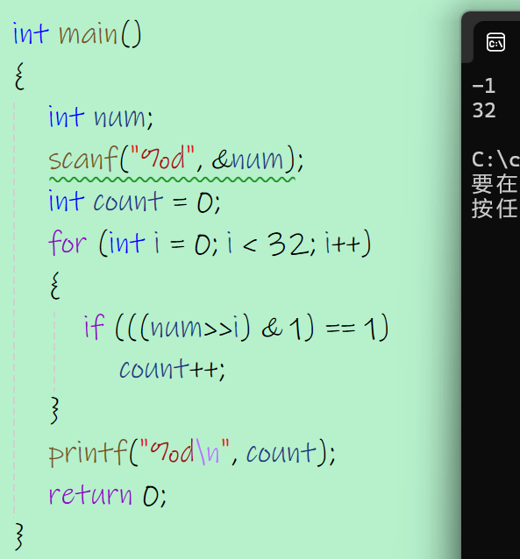The width and height of the screenshot is (520, 559).
Task: Click the '&num' argument in scanf
Action: pyautogui.click(x=247, y=159)
